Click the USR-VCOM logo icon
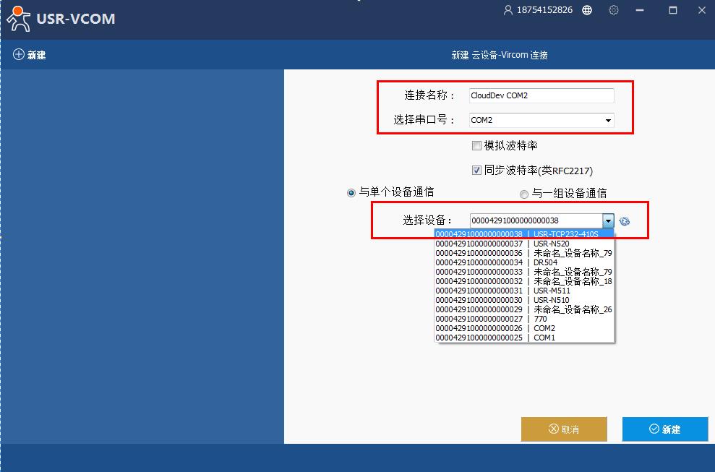 pyautogui.click(x=18, y=18)
